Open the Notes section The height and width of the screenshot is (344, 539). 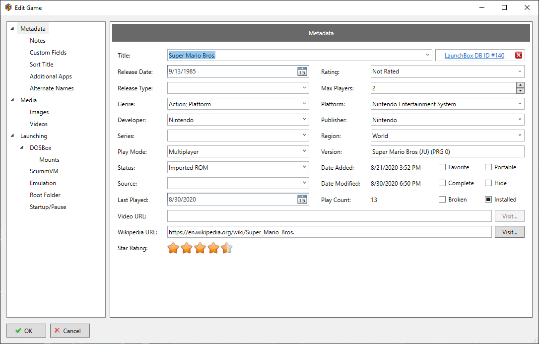[x=37, y=41]
